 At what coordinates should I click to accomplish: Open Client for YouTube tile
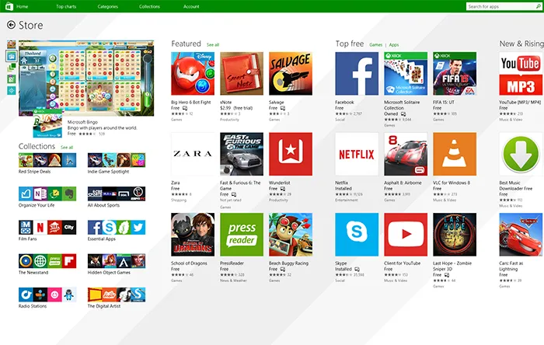click(x=406, y=235)
